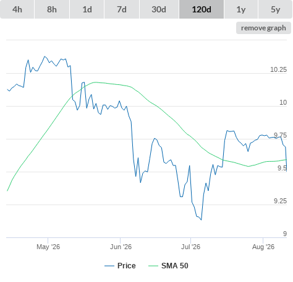This screenshot has width=293, height=282.
Task: Click the lowest price point in July
Action: coord(201,220)
